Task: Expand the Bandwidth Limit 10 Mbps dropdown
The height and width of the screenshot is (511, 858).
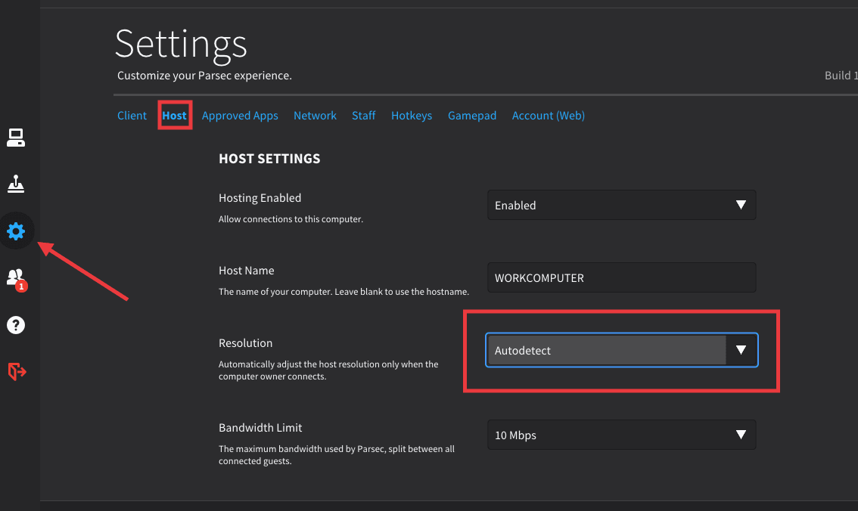Action: (x=621, y=435)
